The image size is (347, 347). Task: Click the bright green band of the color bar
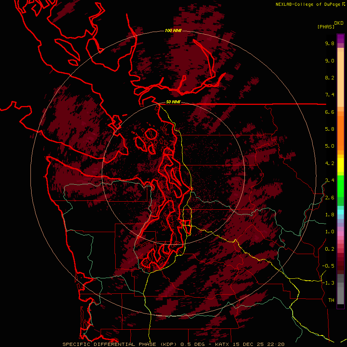pyautogui.click(x=340, y=186)
